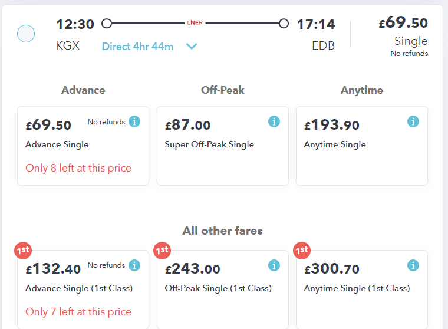Show info for £300.70 Anytime Single 1st Class
Screen dimensions: 448x329
coord(413,265)
